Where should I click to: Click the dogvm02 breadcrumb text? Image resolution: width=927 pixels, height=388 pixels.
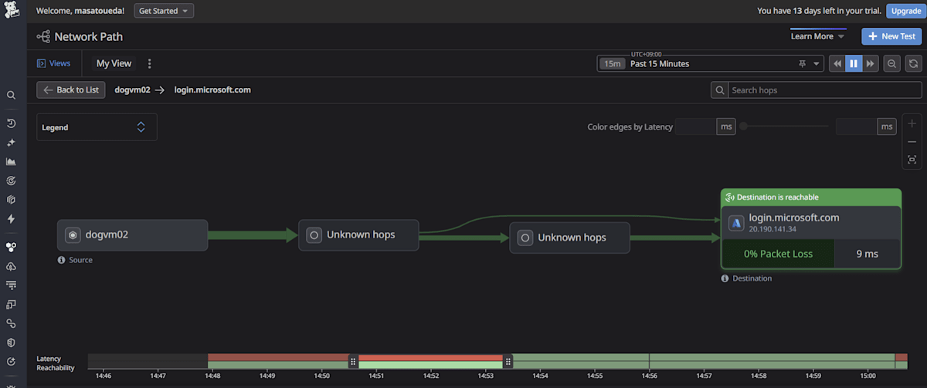pos(132,90)
